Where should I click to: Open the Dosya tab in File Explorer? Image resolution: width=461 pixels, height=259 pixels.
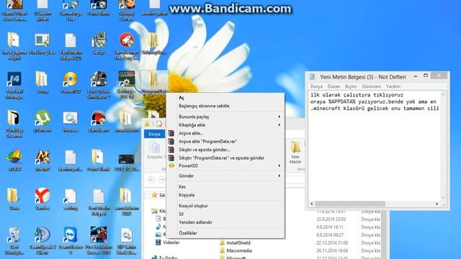154,134
